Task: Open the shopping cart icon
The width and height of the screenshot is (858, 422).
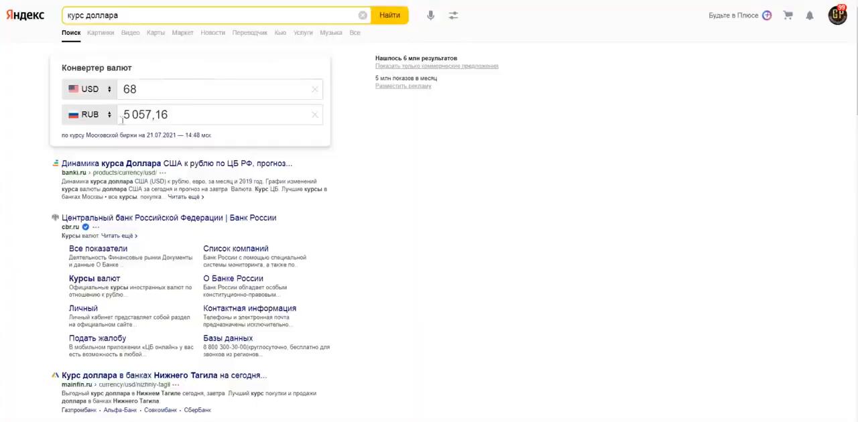Action: 788,15
